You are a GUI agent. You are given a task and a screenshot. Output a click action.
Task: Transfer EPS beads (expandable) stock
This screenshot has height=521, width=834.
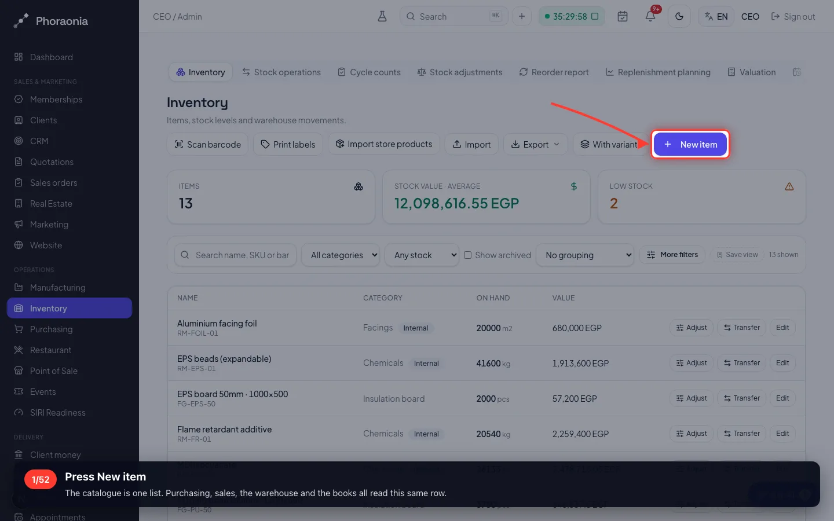tap(741, 363)
